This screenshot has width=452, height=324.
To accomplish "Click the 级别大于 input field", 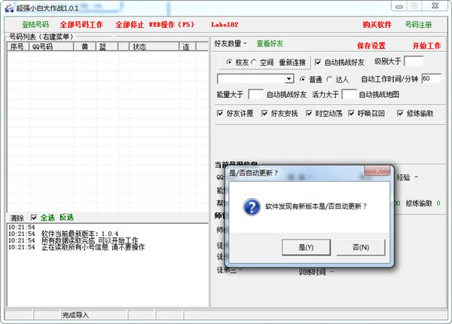I will [414, 61].
